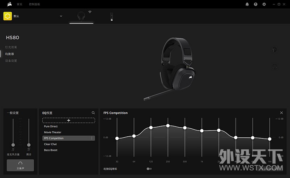Open the 控制面板 dashboard tab

(x=34, y=4)
